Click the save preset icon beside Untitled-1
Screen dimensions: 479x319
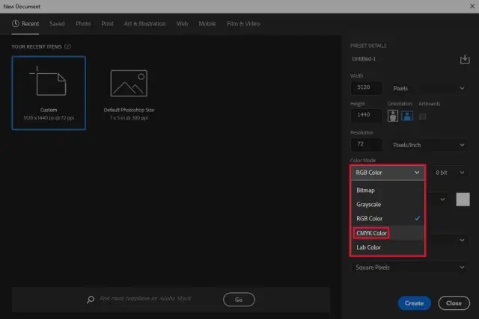(x=463, y=59)
